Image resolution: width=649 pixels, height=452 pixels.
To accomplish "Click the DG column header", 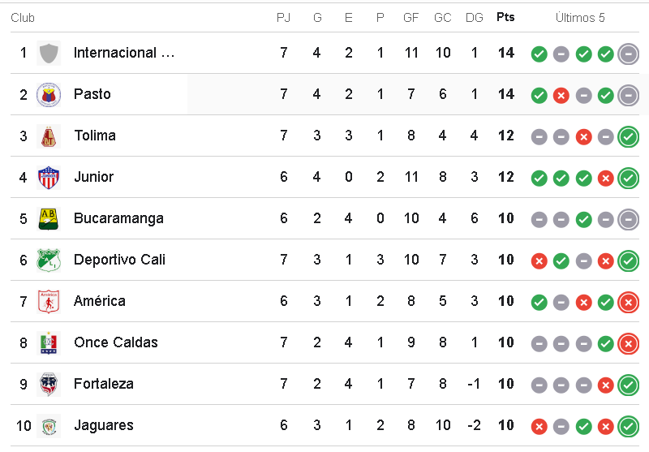I will [475, 18].
